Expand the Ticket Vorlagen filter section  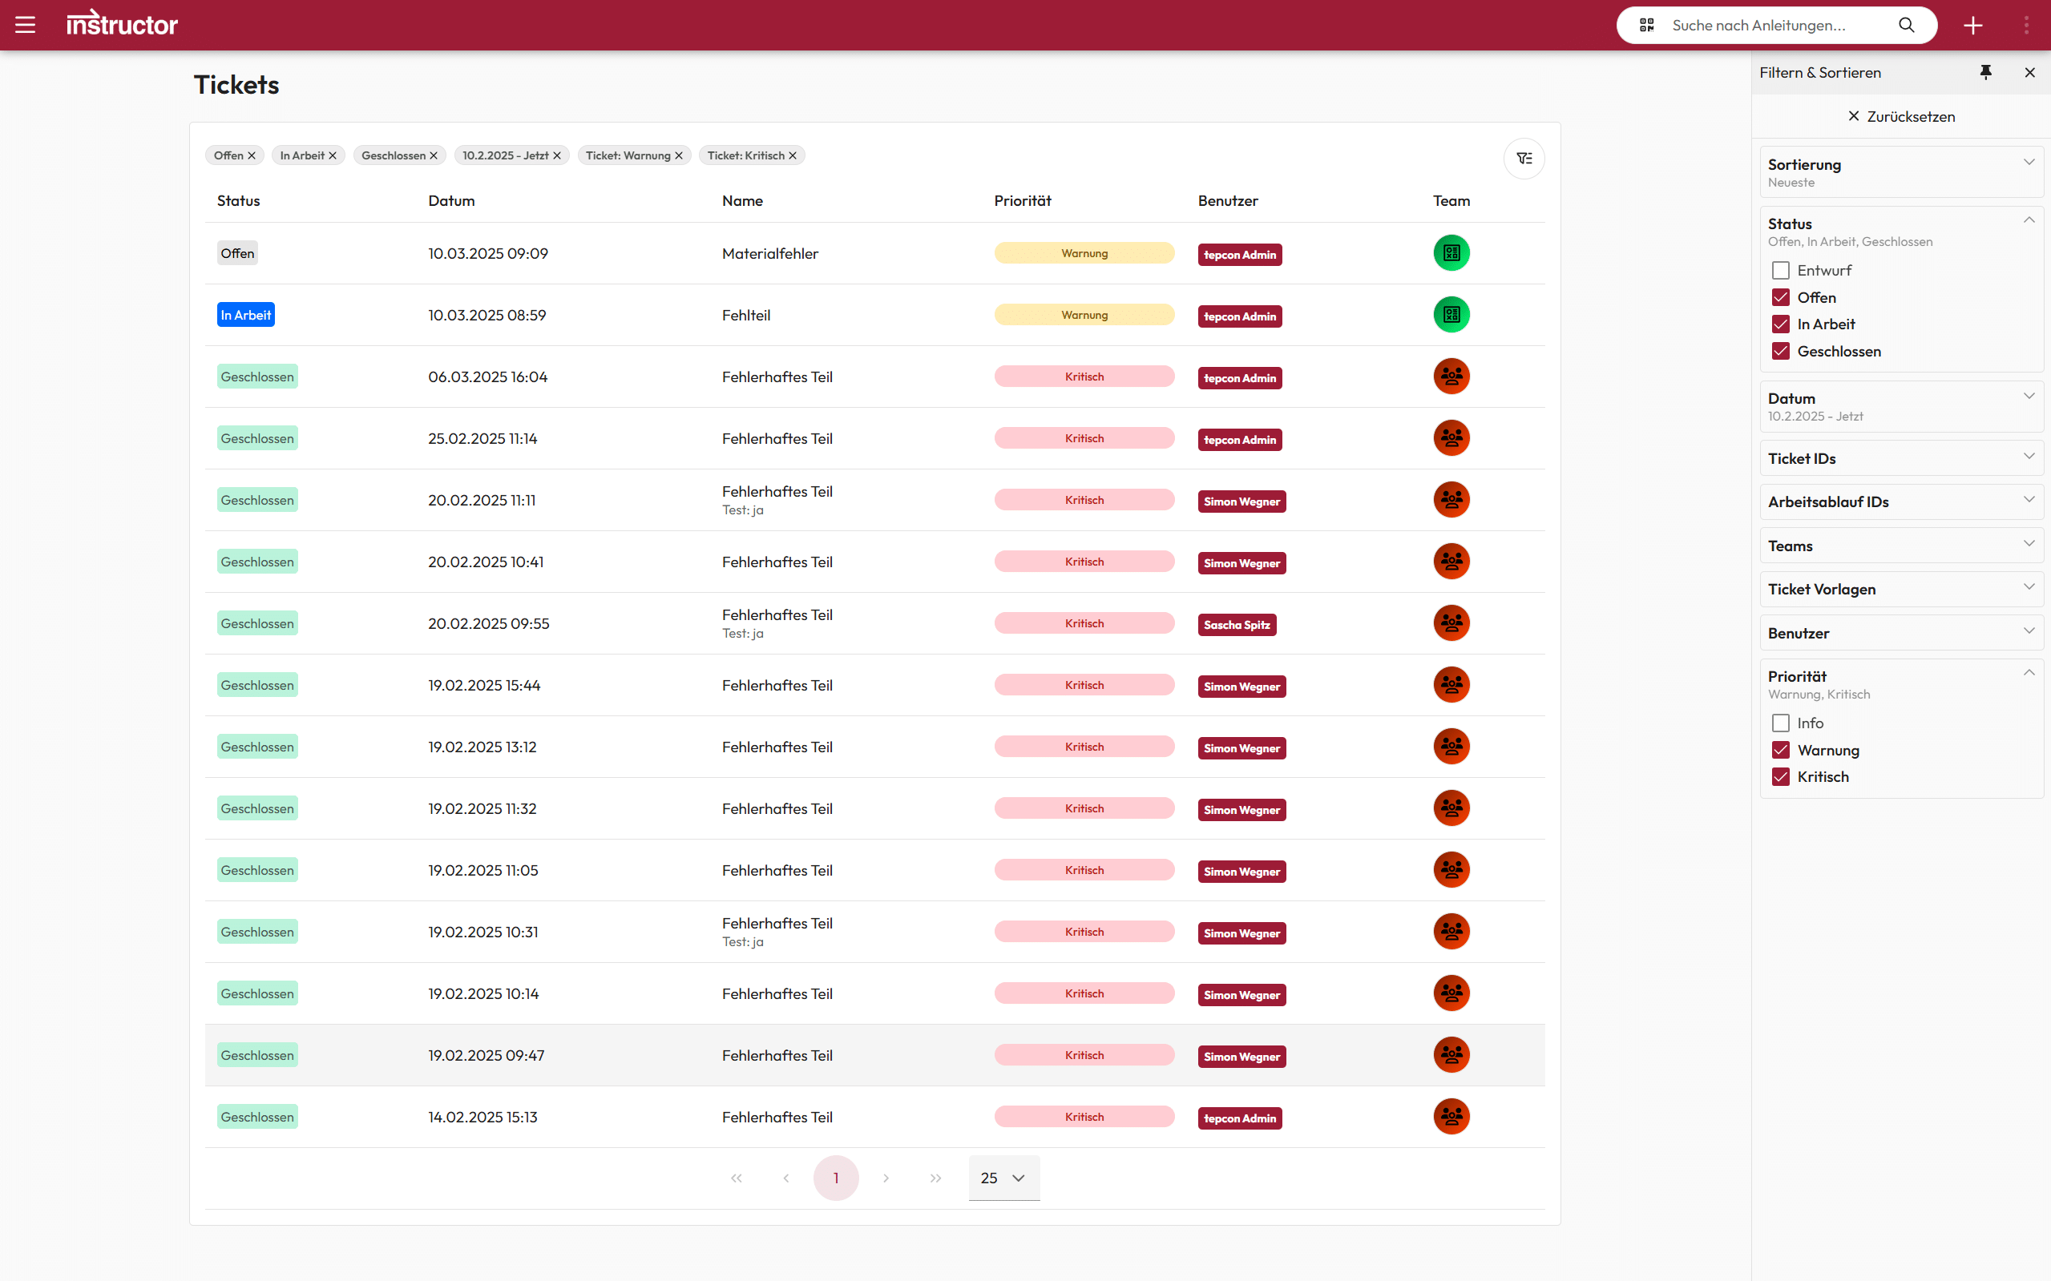pyautogui.click(x=1901, y=589)
